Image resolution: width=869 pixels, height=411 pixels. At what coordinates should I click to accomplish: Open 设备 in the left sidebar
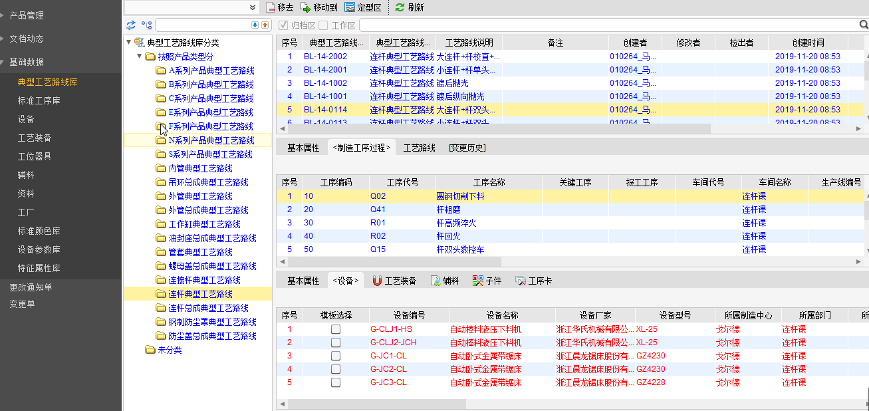pos(26,119)
